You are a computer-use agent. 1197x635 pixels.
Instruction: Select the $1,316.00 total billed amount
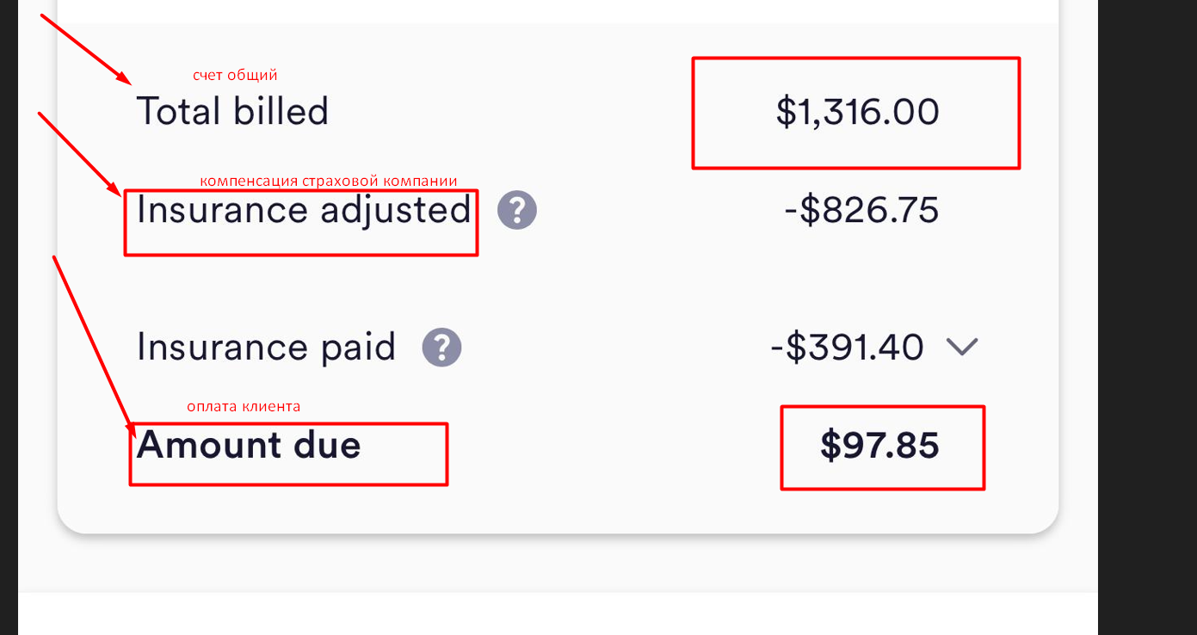(857, 113)
